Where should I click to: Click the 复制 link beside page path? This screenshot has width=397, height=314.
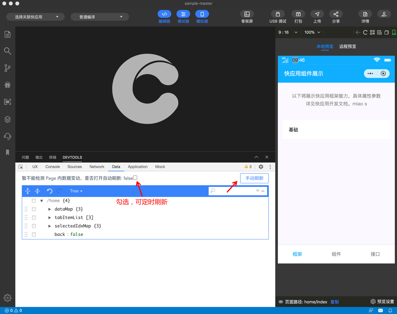click(x=334, y=302)
